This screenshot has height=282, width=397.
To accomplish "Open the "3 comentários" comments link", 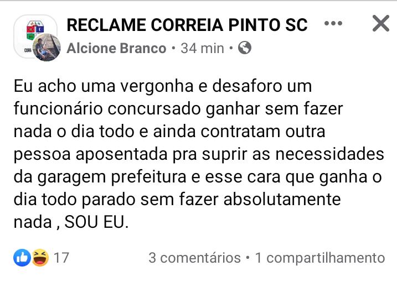I will pyautogui.click(x=194, y=258).
